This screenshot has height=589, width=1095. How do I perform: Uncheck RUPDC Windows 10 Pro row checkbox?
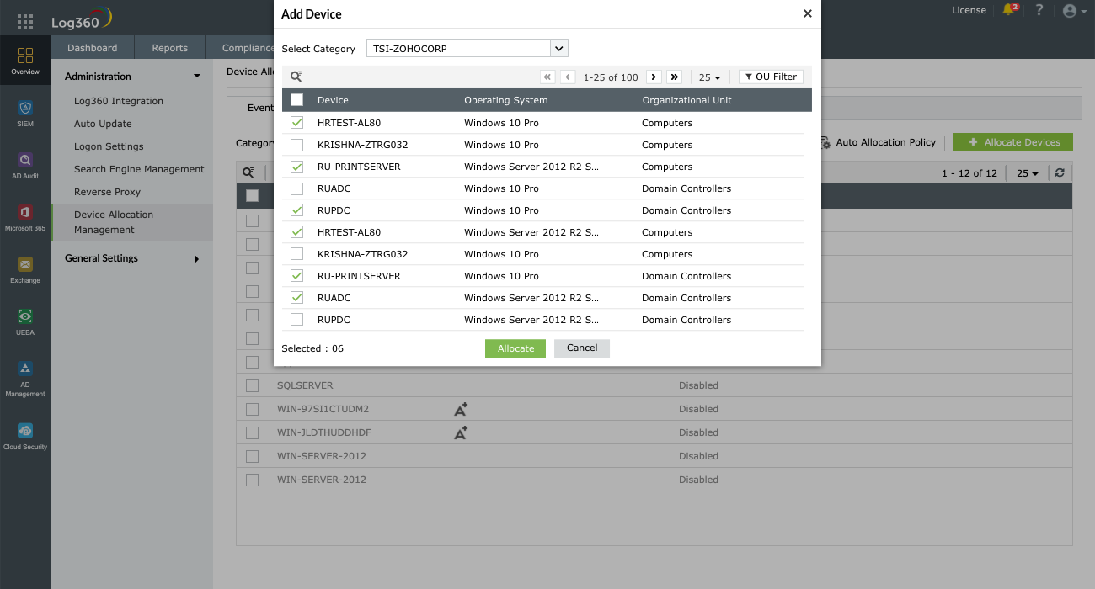(x=296, y=210)
